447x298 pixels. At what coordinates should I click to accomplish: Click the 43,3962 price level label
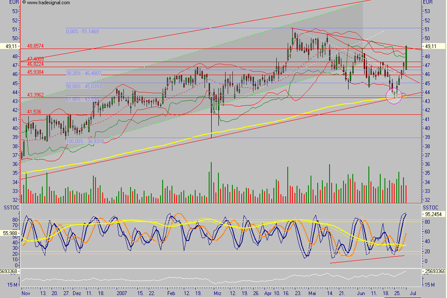coord(35,95)
